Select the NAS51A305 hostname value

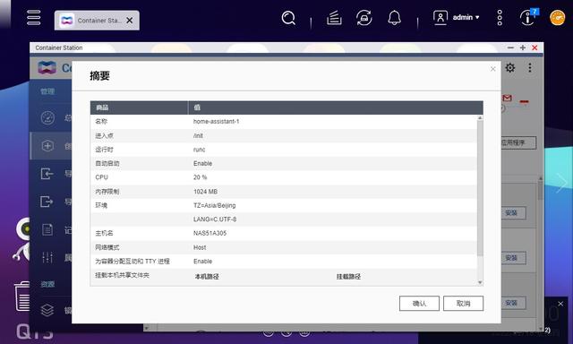pos(210,233)
